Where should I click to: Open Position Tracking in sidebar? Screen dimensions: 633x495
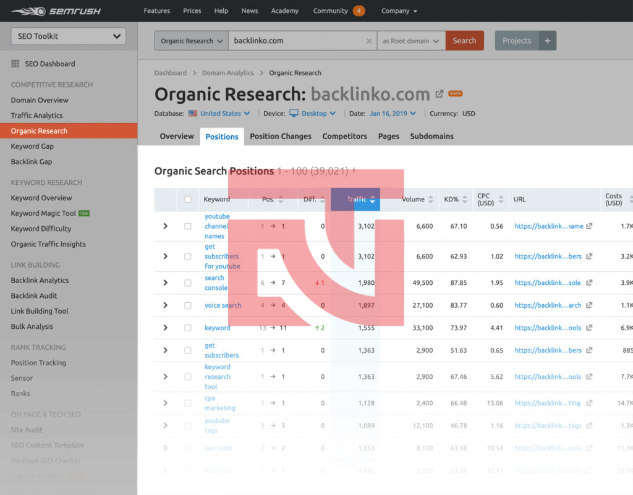[x=38, y=363]
